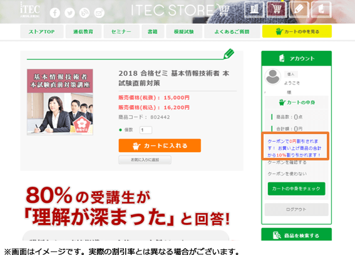Click クーポンを使わない link
The image size is (355, 255).
[287, 174]
